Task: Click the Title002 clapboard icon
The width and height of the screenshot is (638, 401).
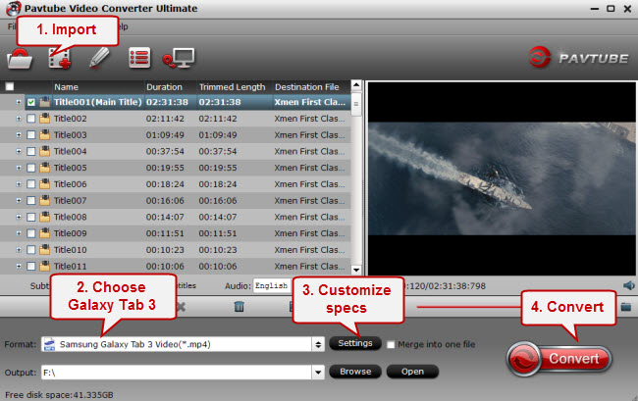Action: (x=45, y=119)
